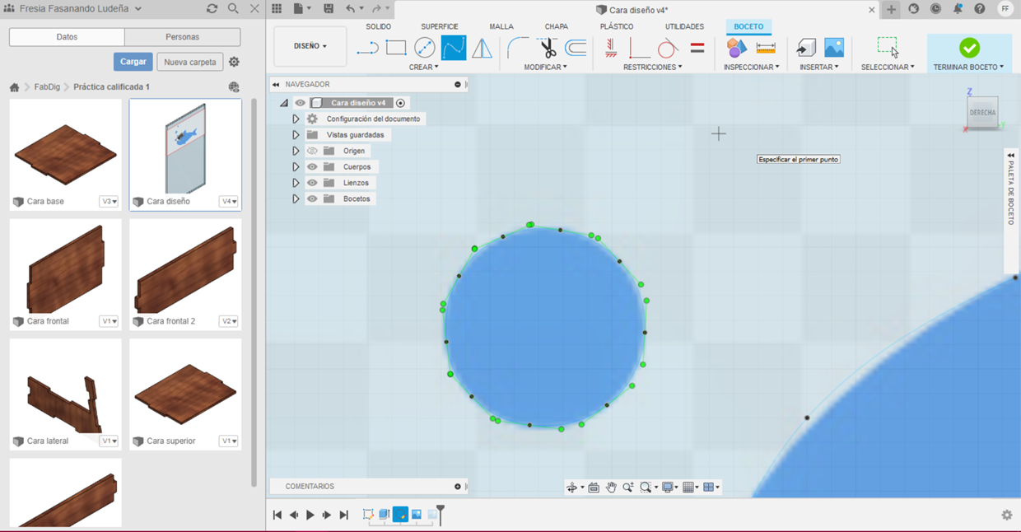This screenshot has height=532, width=1021.
Task: Open the CREAR dropdown menu
Action: tap(424, 68)
